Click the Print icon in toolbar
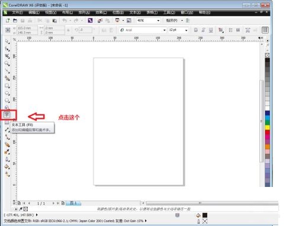296x226 pixels. tap(30, 21)
